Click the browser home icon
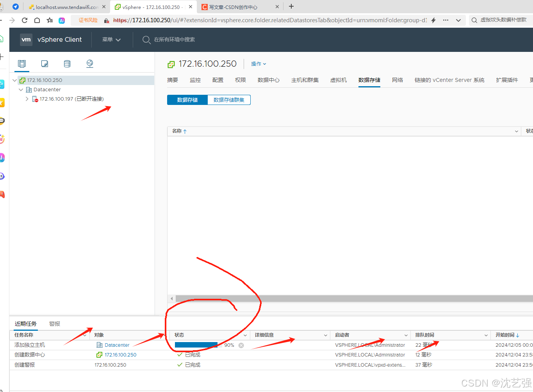The width and height of the screenshot is (533, 392). tap(37, 20)
